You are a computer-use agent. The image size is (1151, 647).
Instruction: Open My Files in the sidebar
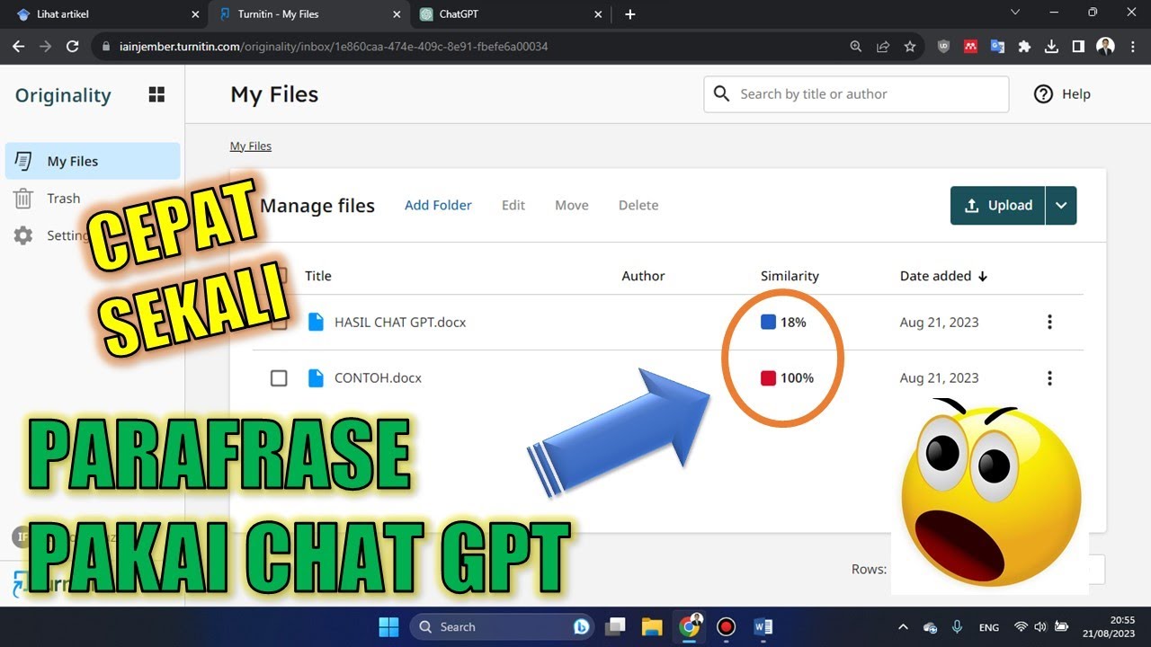point(93,161)
